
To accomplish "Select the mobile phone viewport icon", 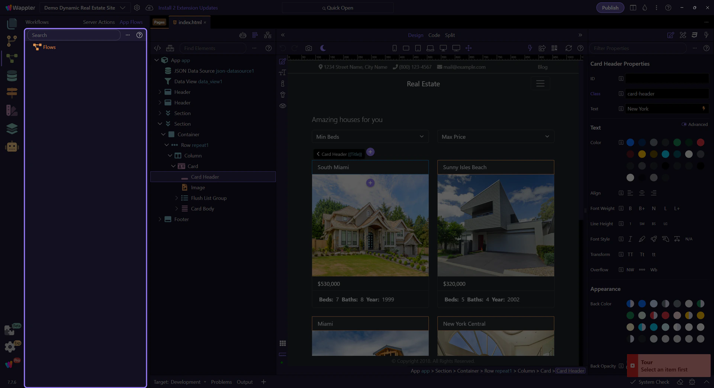I will pyautogui.click(x=395, y=48).
